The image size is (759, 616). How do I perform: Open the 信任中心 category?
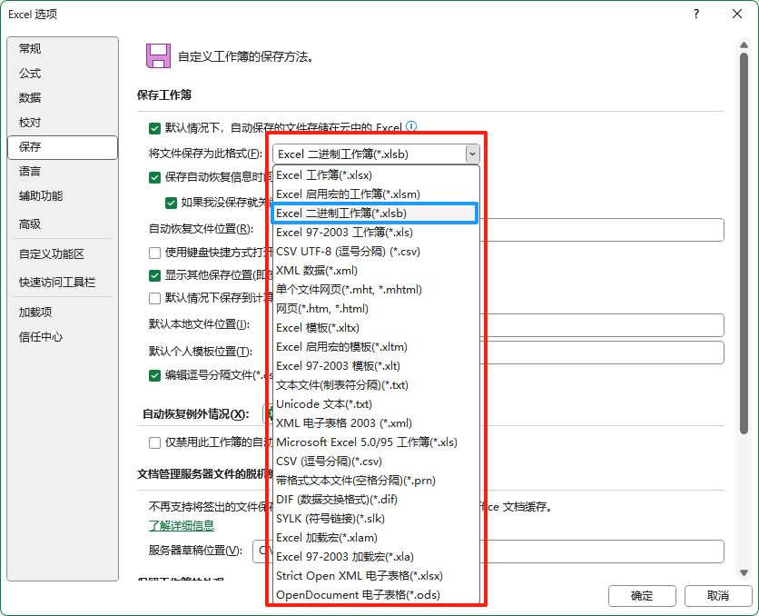point(63,337)
